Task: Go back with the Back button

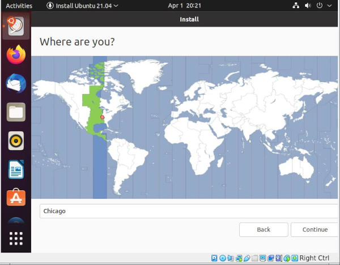Action: tap(263, 229)
